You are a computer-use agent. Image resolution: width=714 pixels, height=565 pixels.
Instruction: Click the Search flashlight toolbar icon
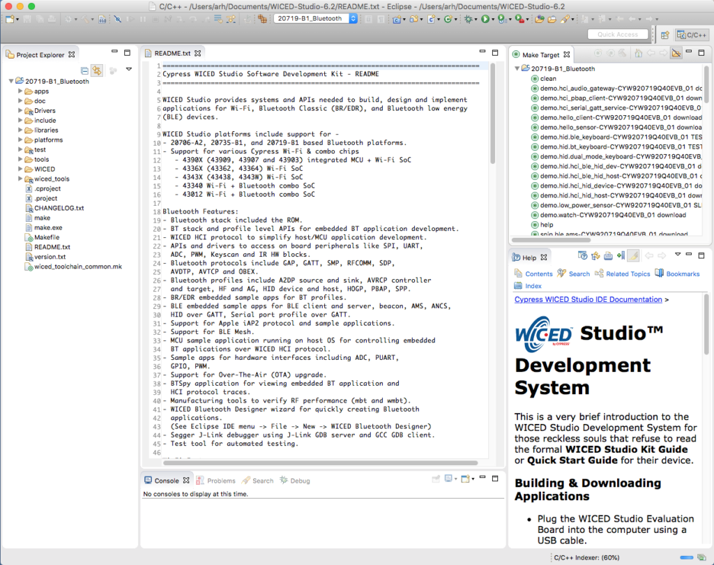tap(565, 19)
